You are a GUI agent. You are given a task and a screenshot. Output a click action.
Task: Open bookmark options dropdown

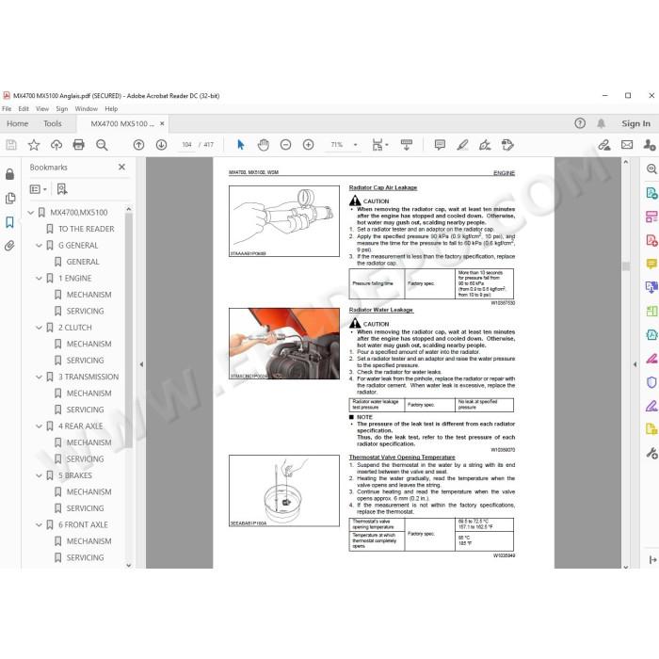(39, 189)
